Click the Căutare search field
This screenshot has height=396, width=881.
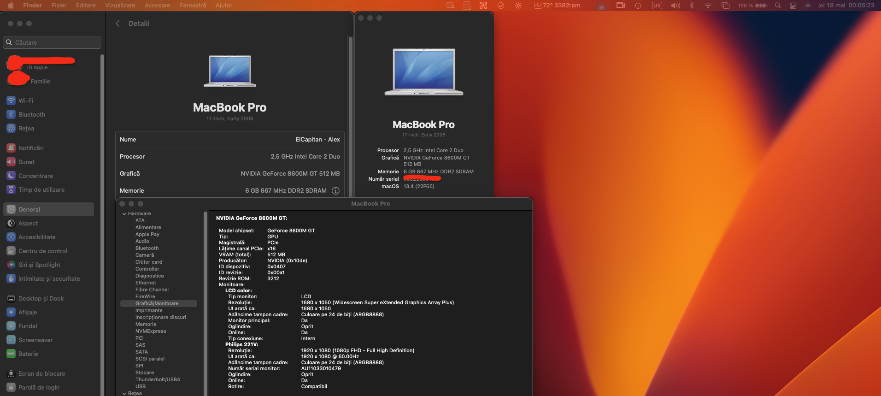(x=52, y=42)
